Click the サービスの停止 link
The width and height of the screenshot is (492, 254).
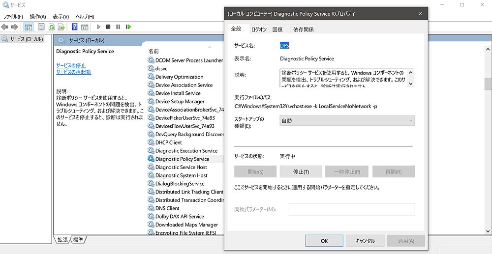coord(71,65)
